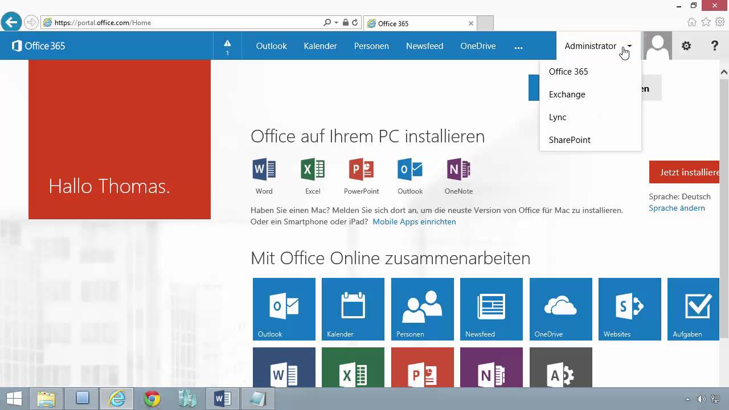This screenshot has width=729, height=410.
Task: Click the Excel install icon
Action: click(313, 170)
